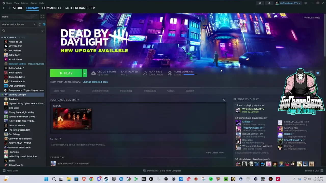326x183 pixels.
Task: Click Change preferred copy link
Action: 95,82
